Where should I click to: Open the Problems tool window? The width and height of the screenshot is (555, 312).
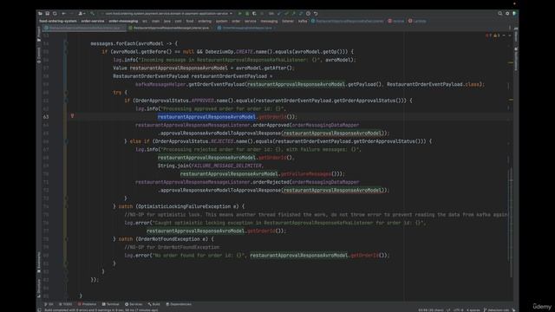(x=87, y=304)
